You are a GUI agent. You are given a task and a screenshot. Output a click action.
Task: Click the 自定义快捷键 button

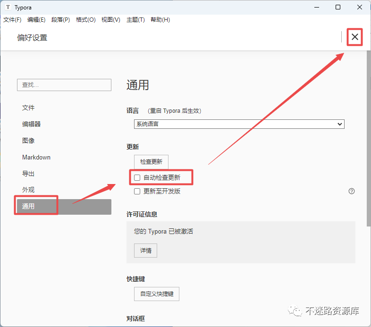[157, 294]
